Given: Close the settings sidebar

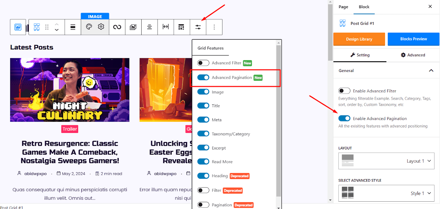Looking at the screenshot, I should 430,6.
